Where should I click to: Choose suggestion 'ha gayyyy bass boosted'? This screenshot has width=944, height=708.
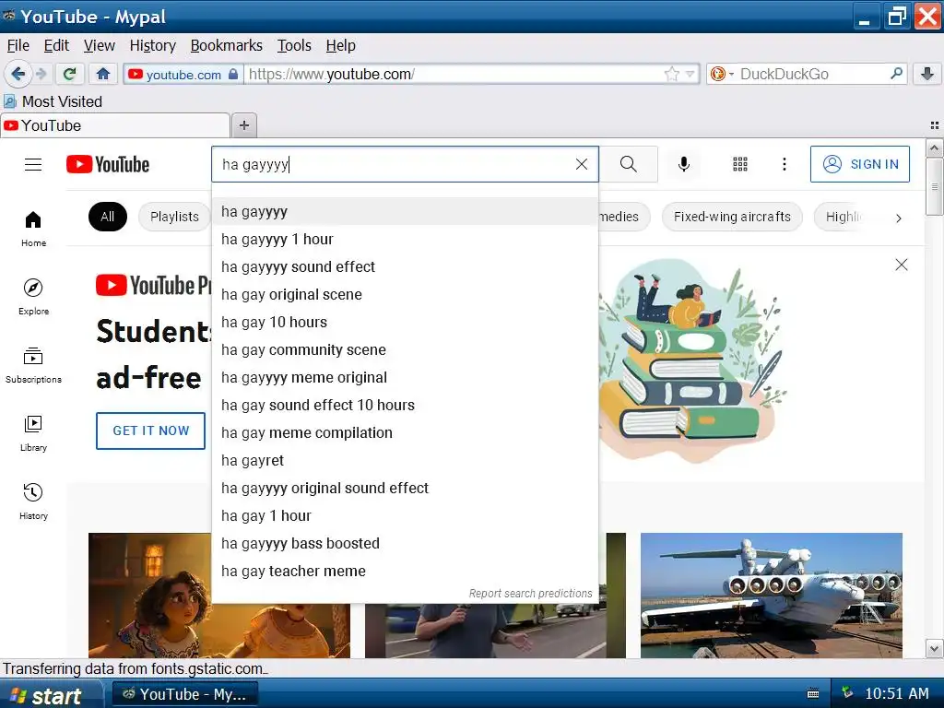point(405,544)
